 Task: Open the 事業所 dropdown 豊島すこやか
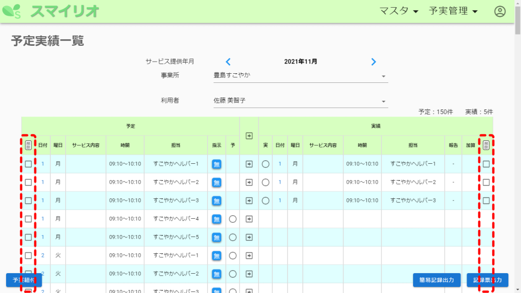301,76
